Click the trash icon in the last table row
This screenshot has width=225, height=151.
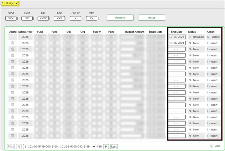[x=13, y=136]
